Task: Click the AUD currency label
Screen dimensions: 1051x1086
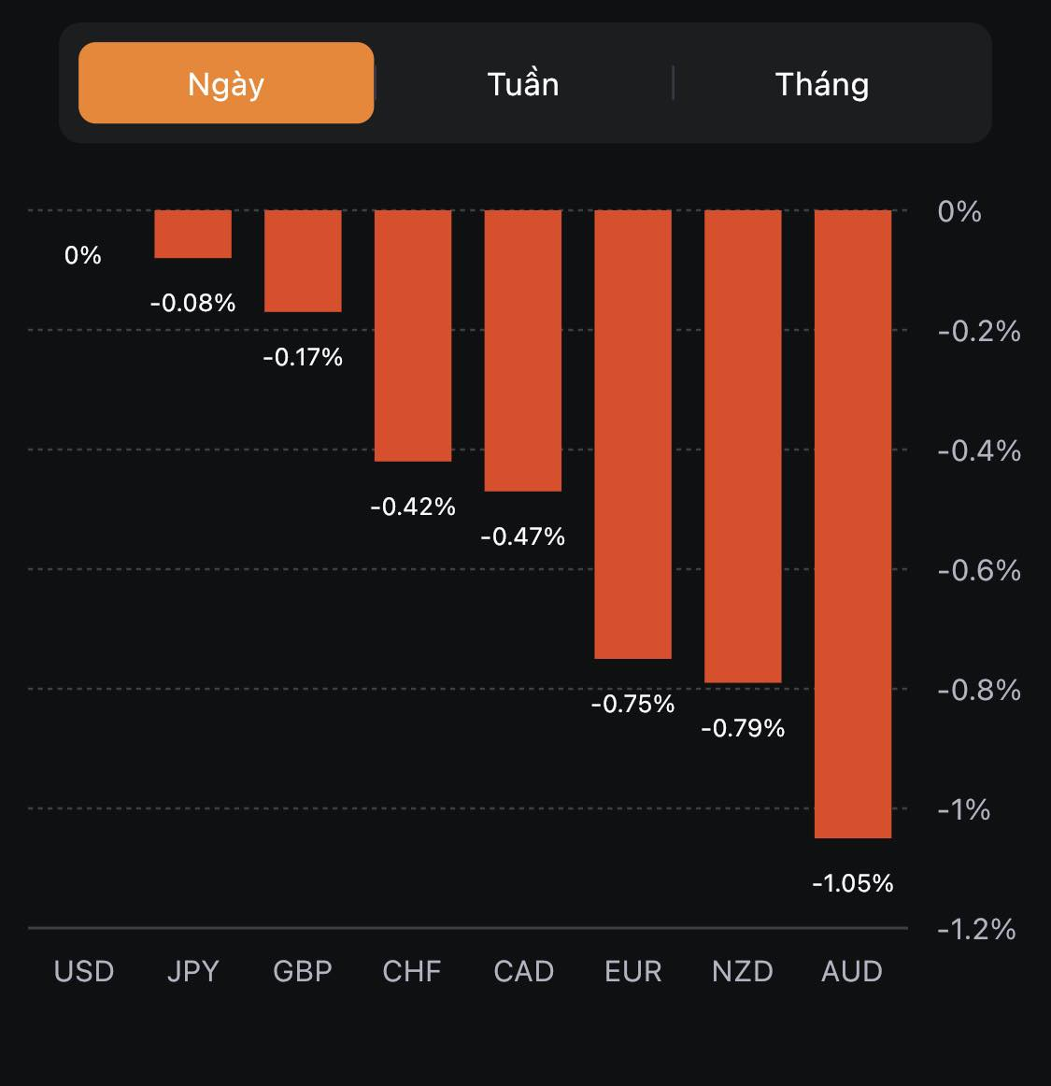Action: (852, 971)
